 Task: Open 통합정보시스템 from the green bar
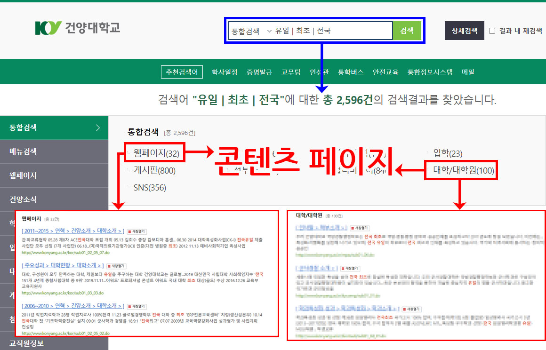[x=430, y=72]
